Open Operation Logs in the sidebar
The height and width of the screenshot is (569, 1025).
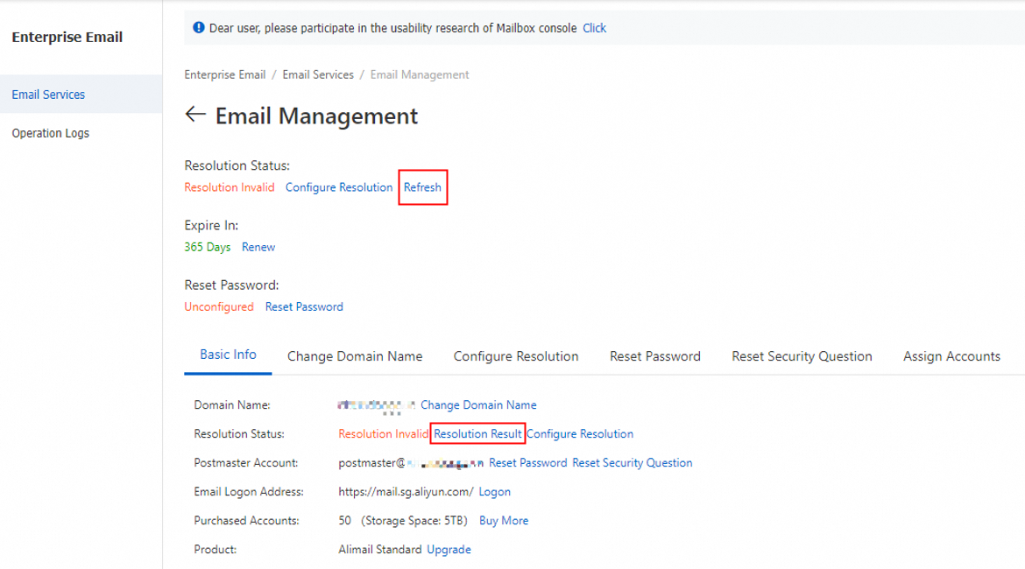(x=50, y=133)
